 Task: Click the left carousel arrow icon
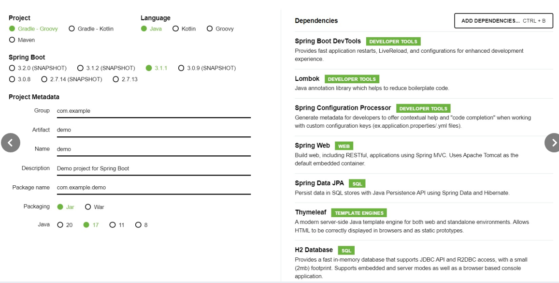pos(11,142)
